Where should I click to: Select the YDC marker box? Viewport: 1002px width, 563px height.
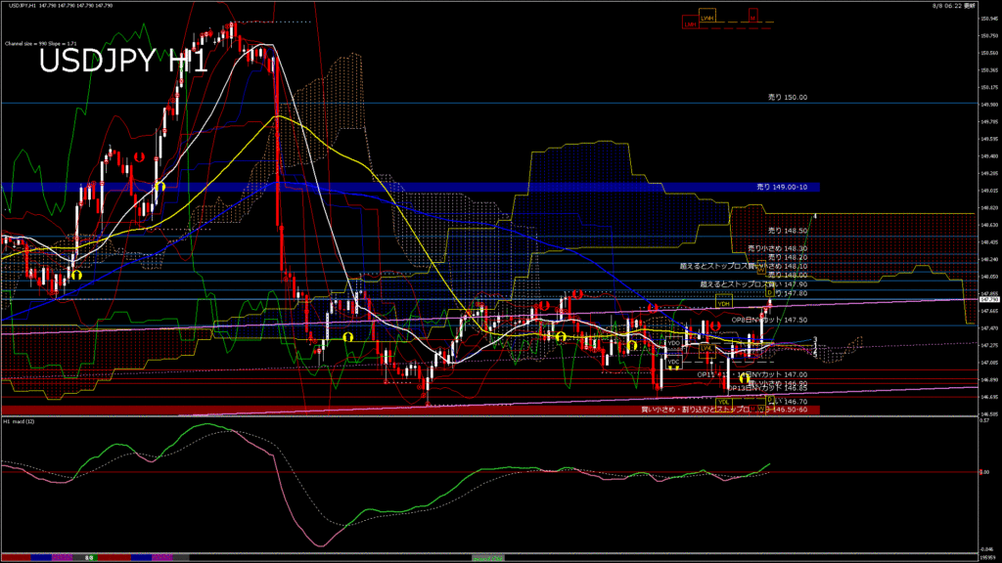coord(673,362)
